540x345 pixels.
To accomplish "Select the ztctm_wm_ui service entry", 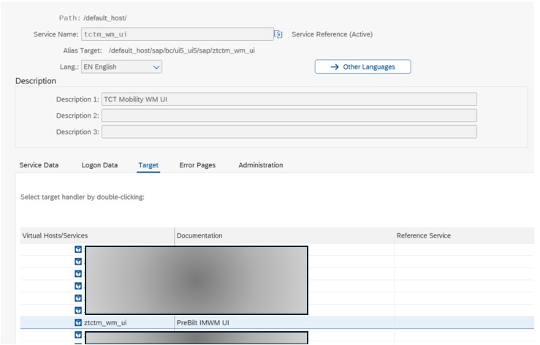I will tap(105, 322).
